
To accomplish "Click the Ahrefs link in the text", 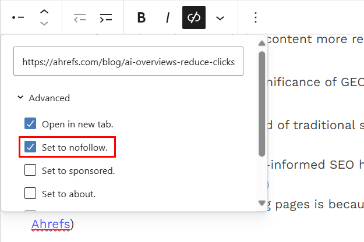I will (x=51, y=224).
